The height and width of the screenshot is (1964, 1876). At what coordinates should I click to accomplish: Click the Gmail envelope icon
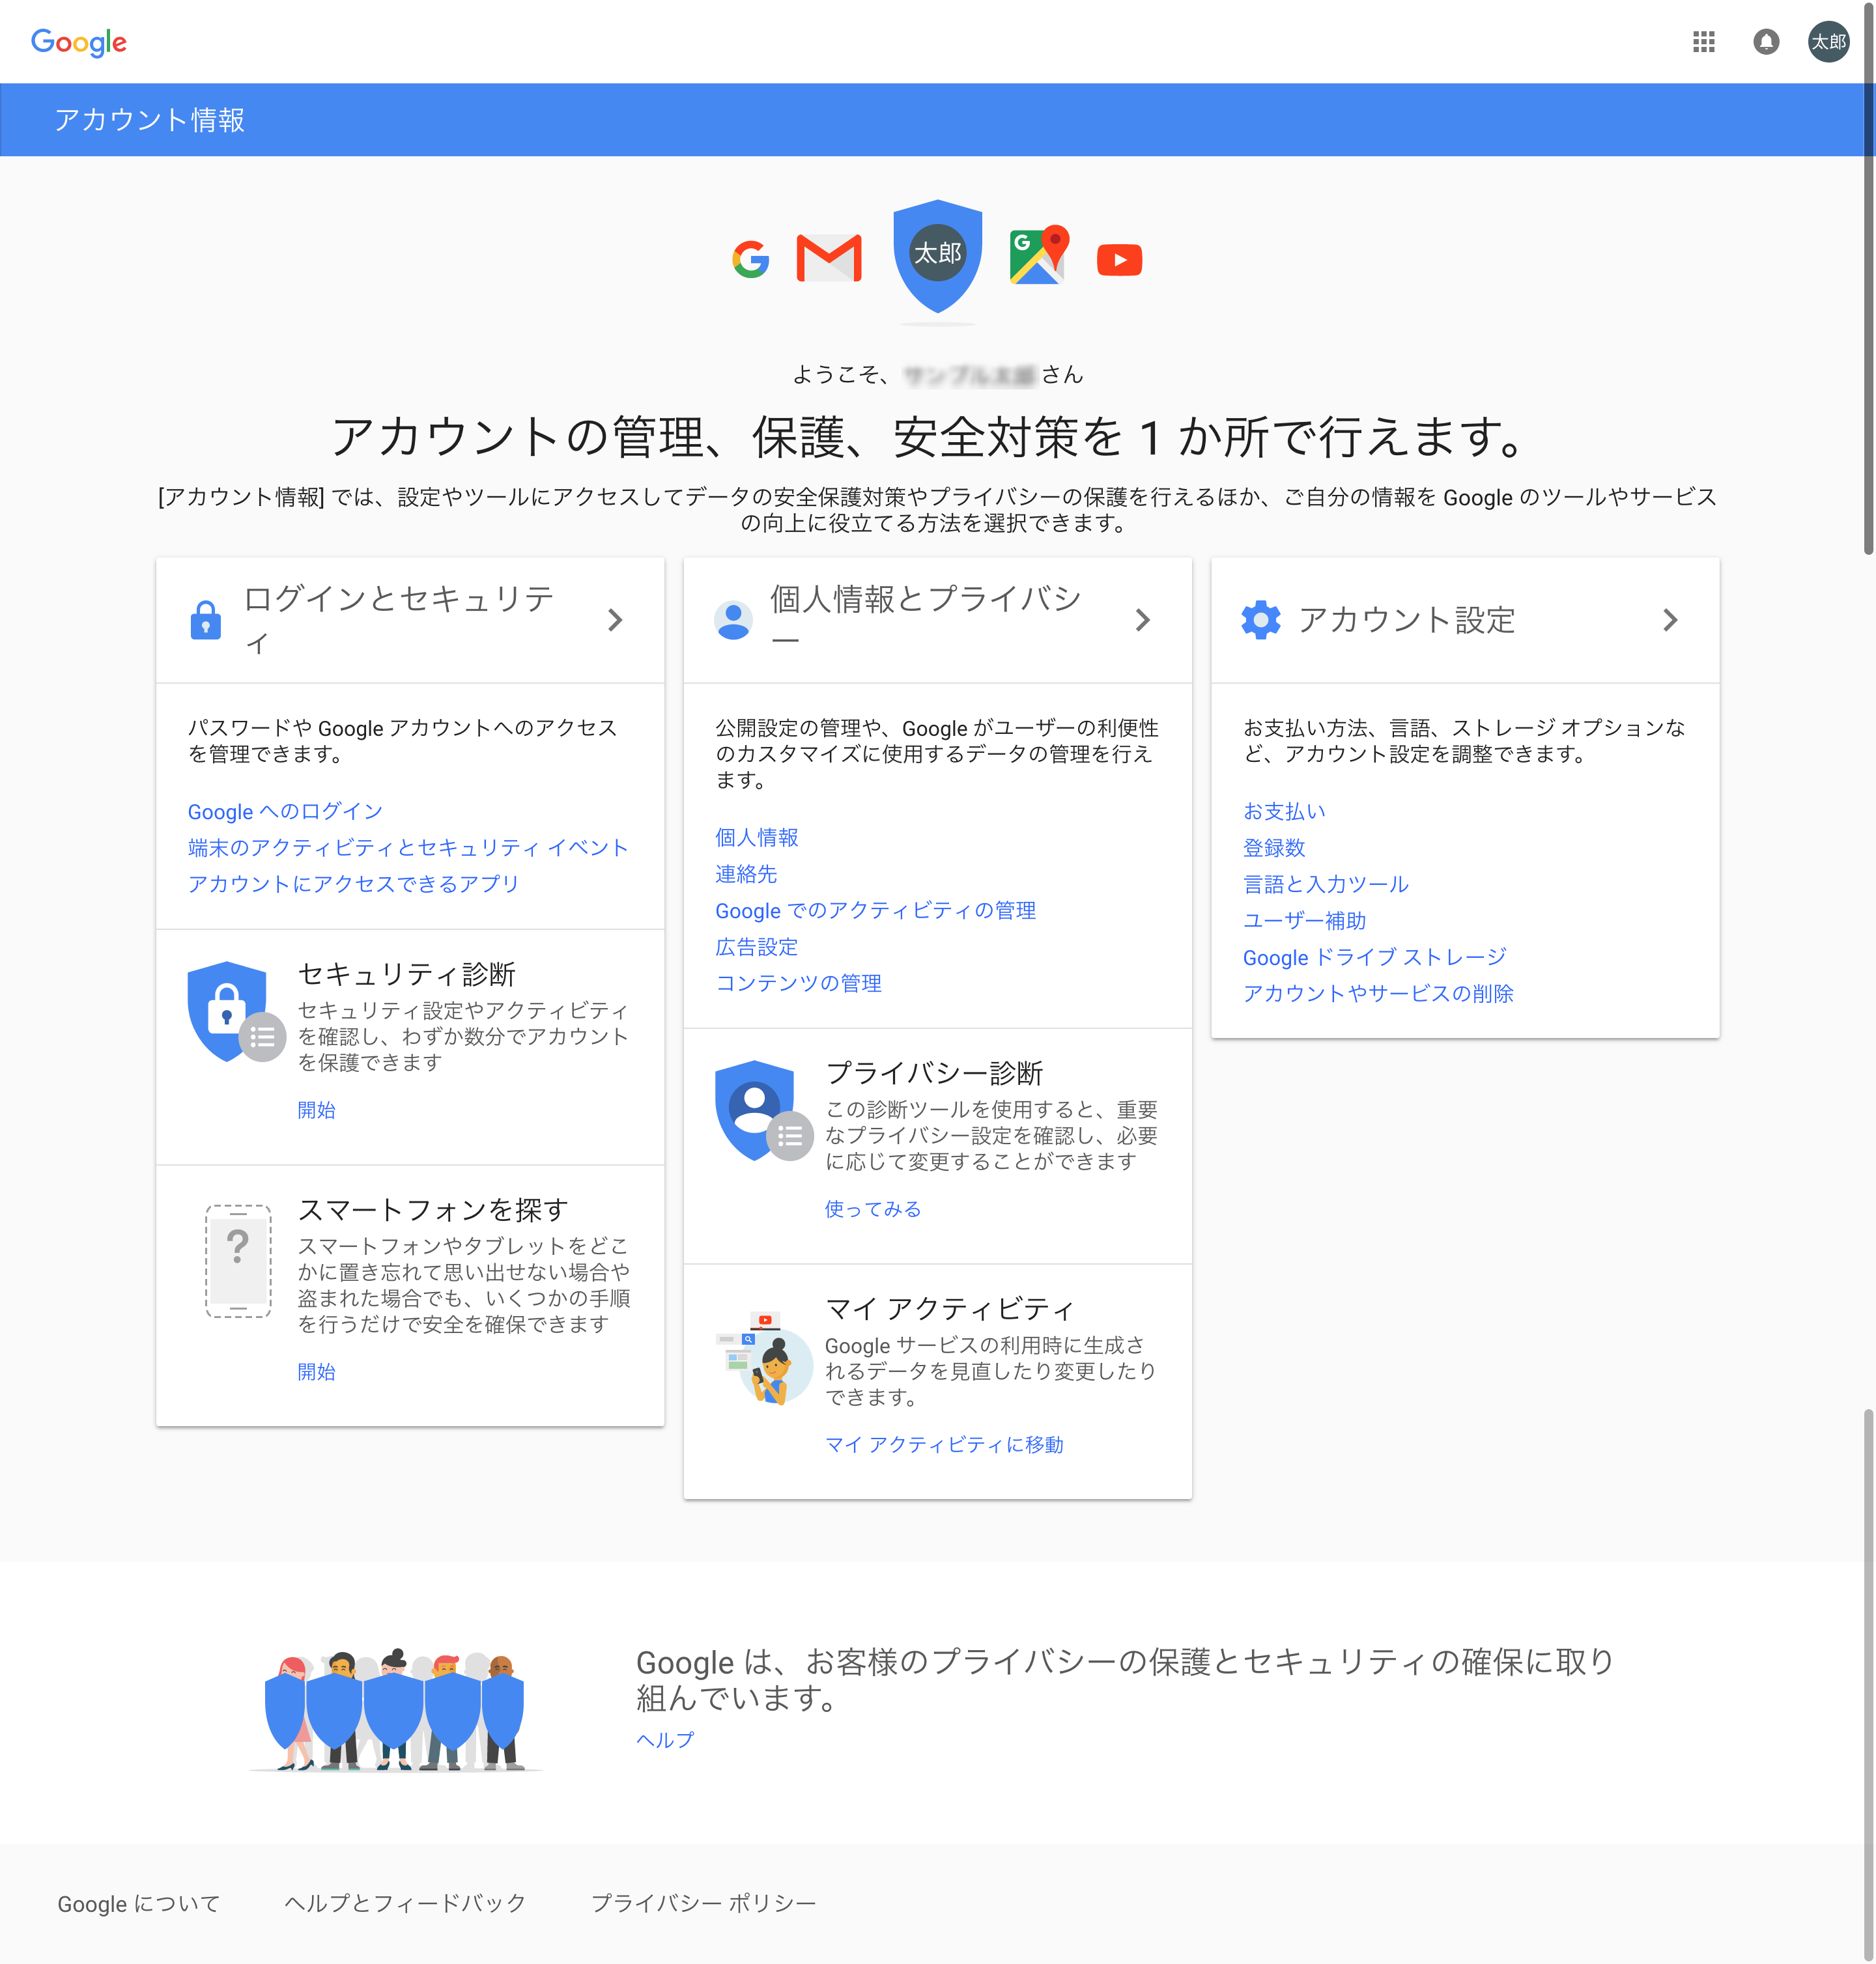click(x=829, y=258)
